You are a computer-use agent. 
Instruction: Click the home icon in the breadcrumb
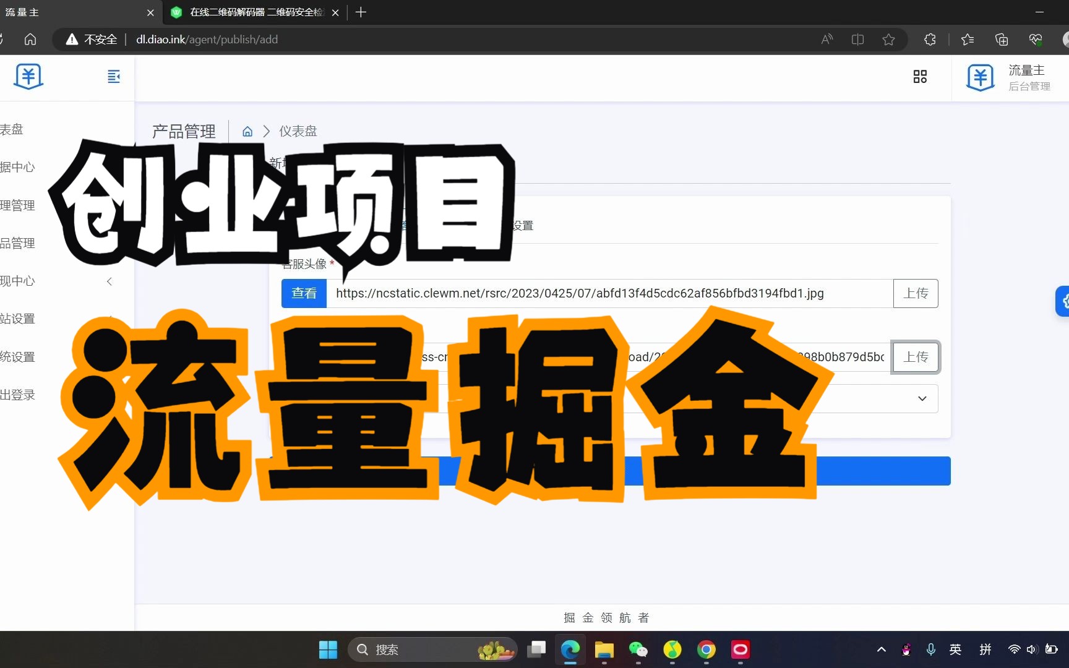coord(247,131)
